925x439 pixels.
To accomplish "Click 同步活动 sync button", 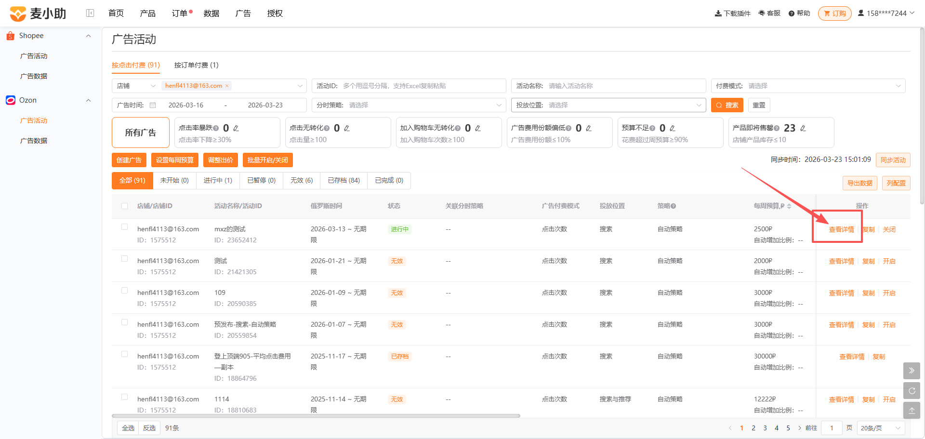I will pos(893,160).
